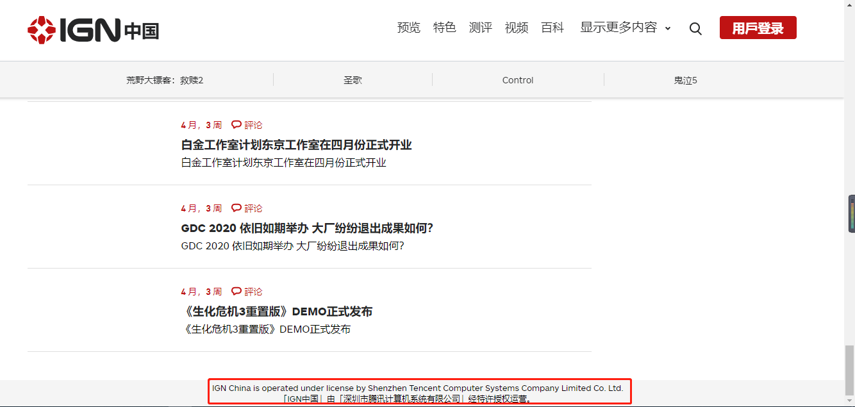Click comment bubble icon on 白金工作室 article
Screen dimensions: 855x407
click(x=237, y=124)
